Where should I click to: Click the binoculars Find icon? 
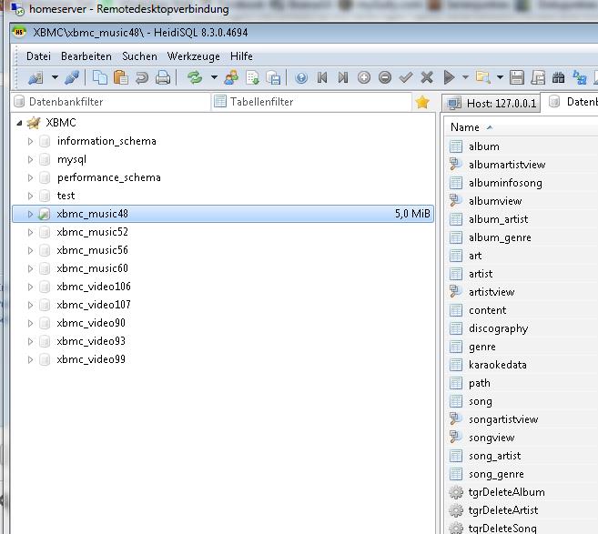coord(558,77)
